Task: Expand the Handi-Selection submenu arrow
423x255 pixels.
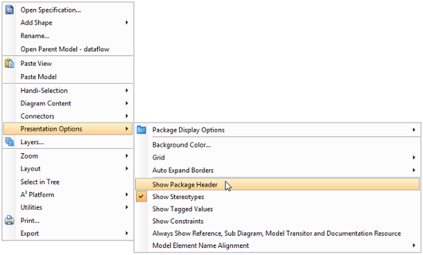Action: [x=126, y=90]
